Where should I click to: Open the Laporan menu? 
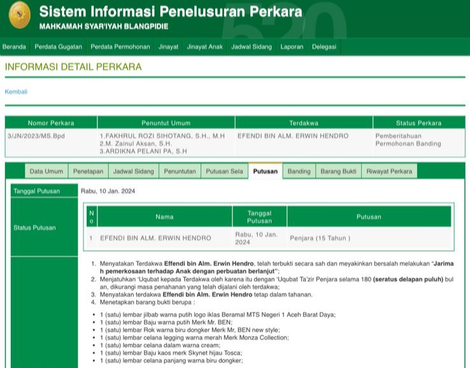(x=292, y=47)
